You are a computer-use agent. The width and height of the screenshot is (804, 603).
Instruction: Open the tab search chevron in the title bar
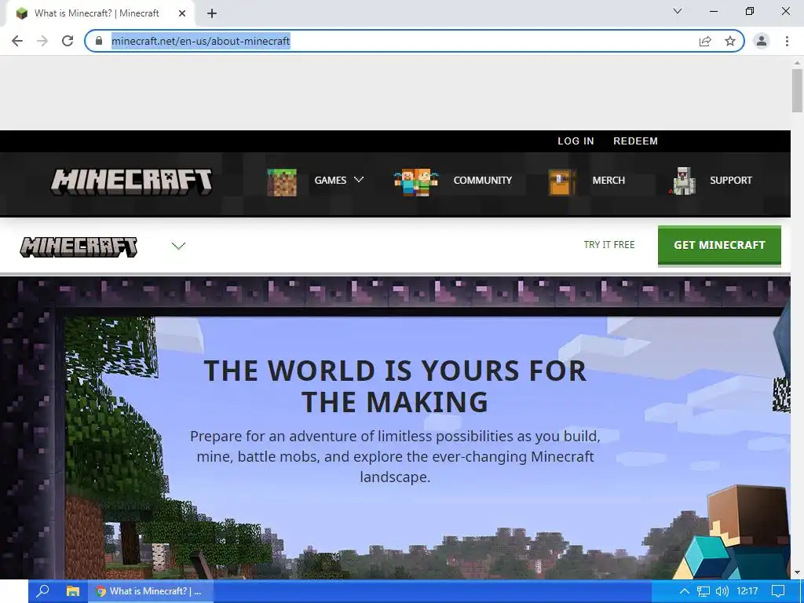pyautogui.click(x=678, y=11)
